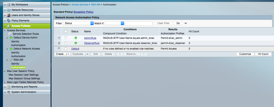Click the sidebar splitter handle

click(x=51, y=65)
